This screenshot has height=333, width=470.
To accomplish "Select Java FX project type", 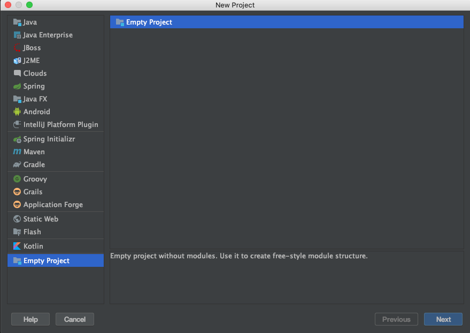I will point(56,99).
